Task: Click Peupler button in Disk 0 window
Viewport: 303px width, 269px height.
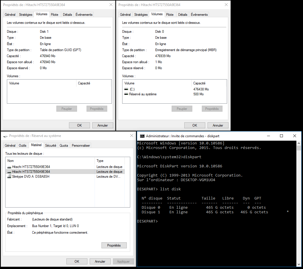Action: pyautogui.click(x=182, y=109)
